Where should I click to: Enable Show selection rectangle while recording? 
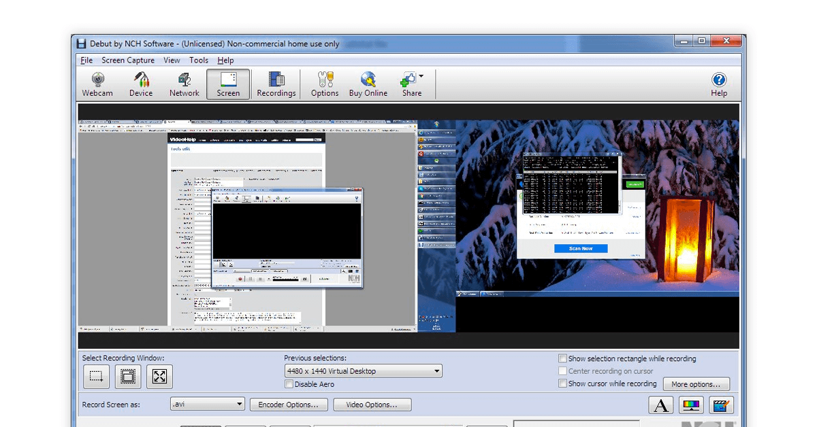562,358
